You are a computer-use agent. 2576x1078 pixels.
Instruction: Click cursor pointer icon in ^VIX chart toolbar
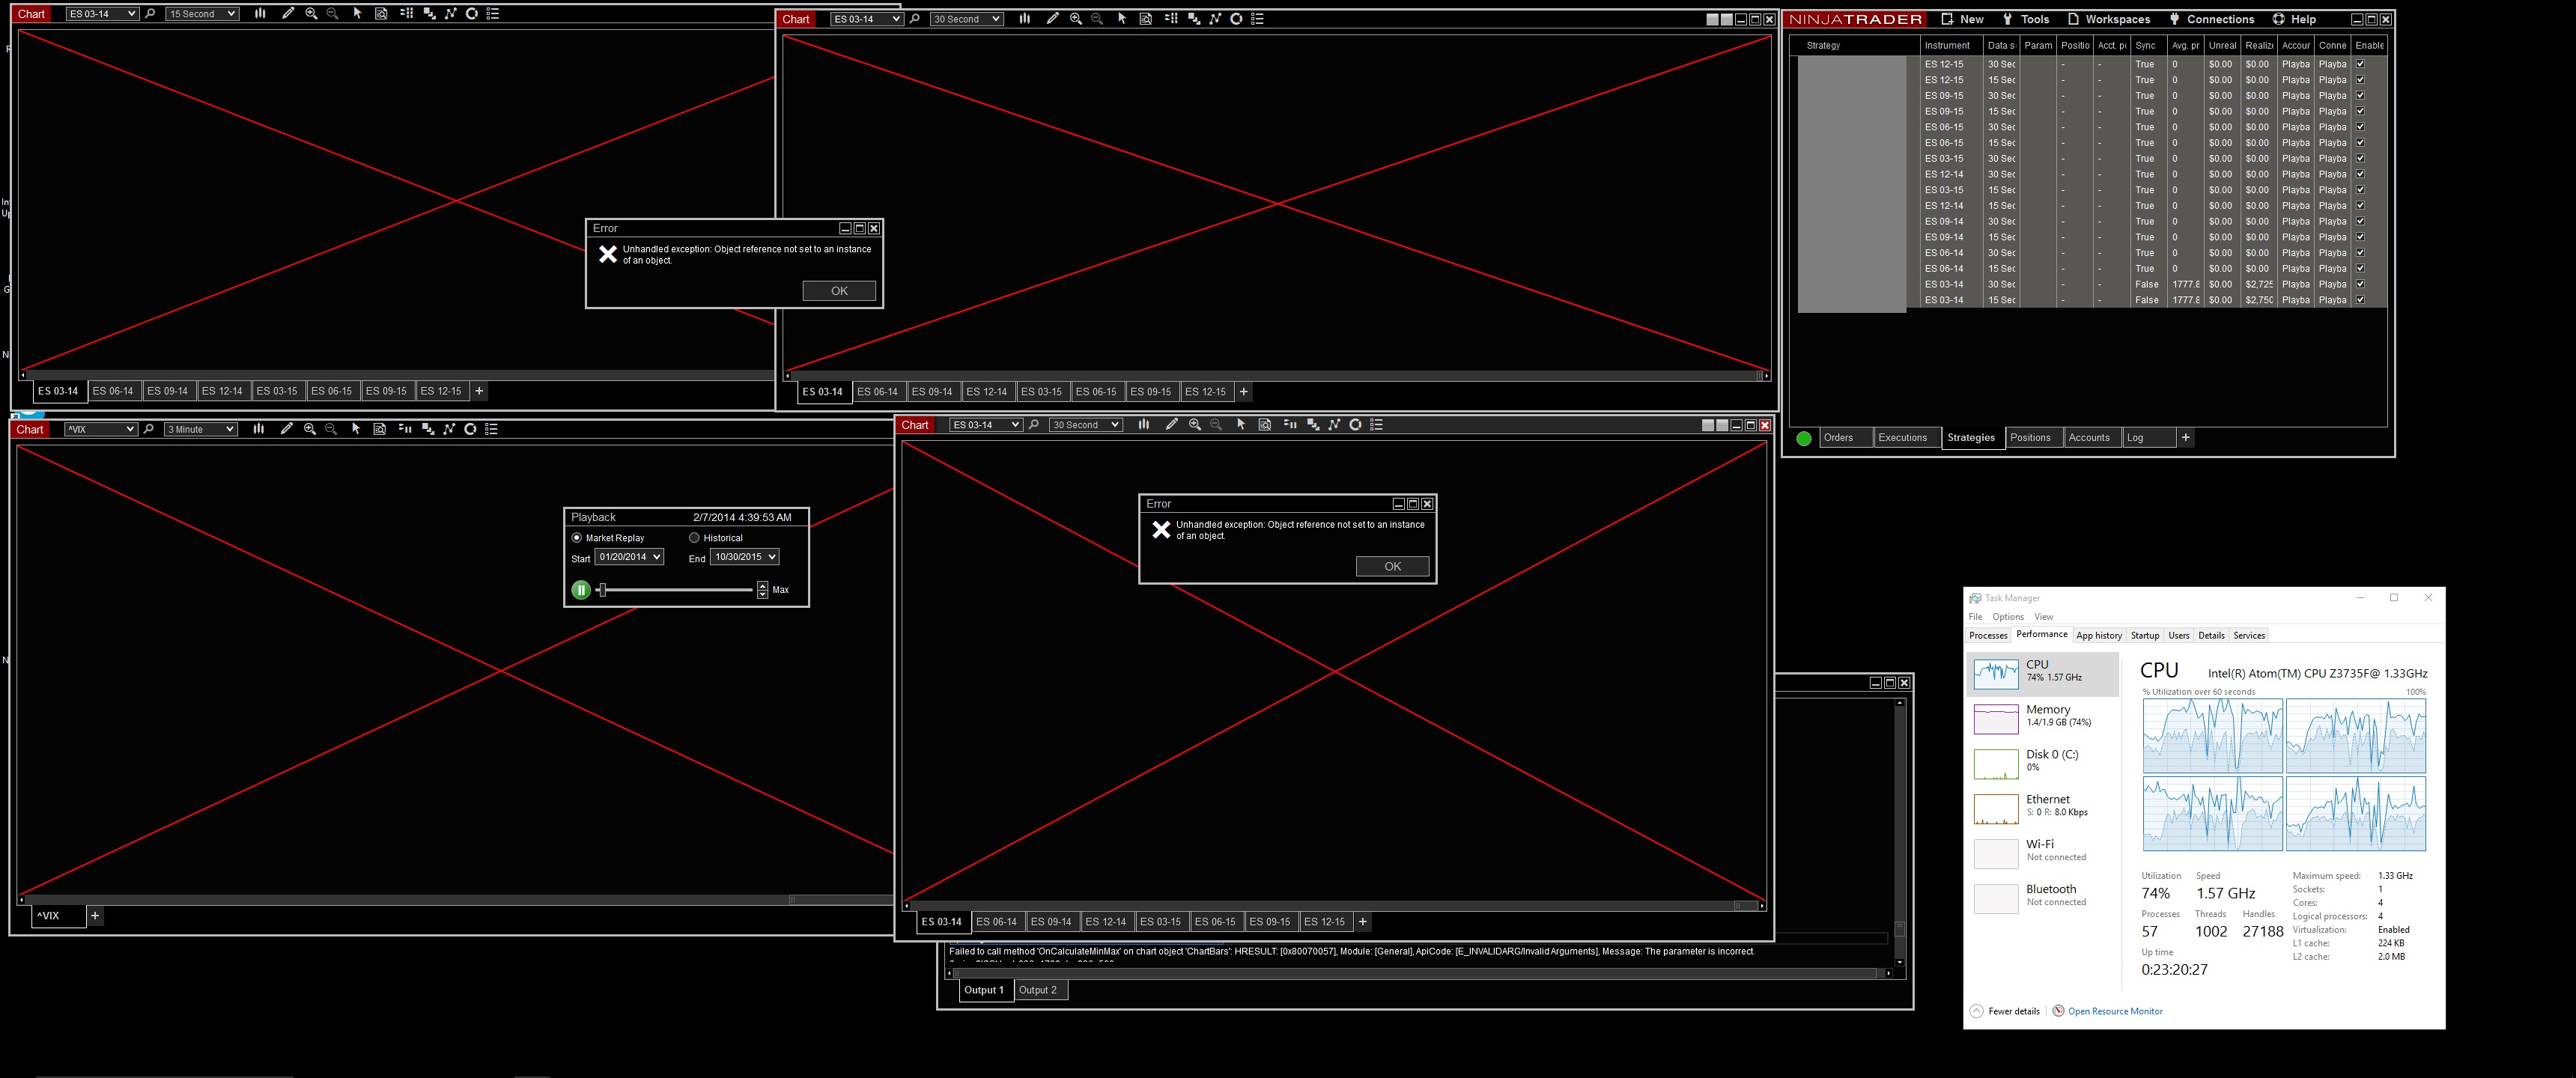click(356, 429)
